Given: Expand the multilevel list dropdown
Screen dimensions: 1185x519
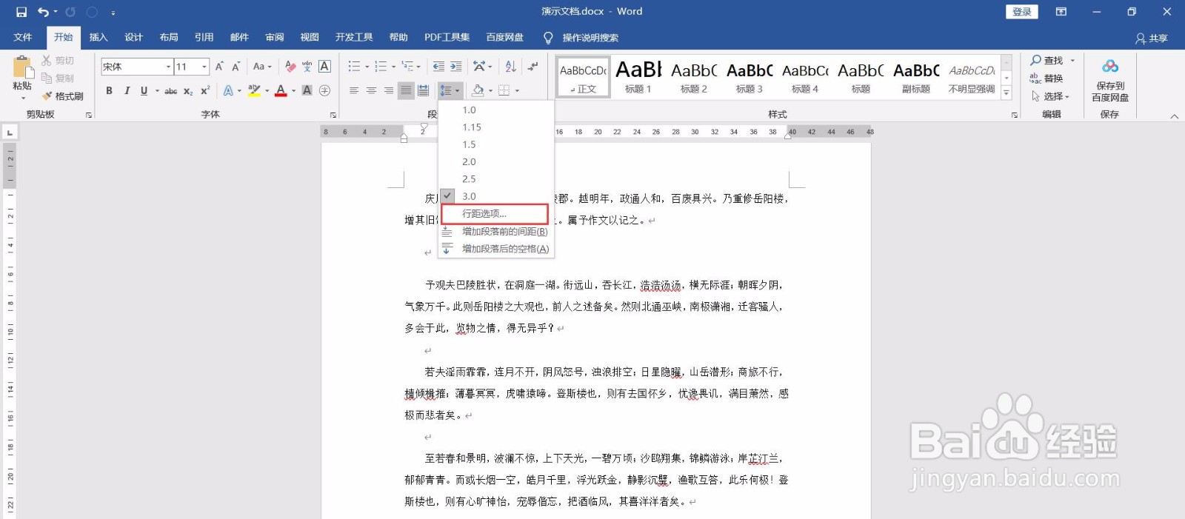Looking at the screenshot, I should 418,67.
